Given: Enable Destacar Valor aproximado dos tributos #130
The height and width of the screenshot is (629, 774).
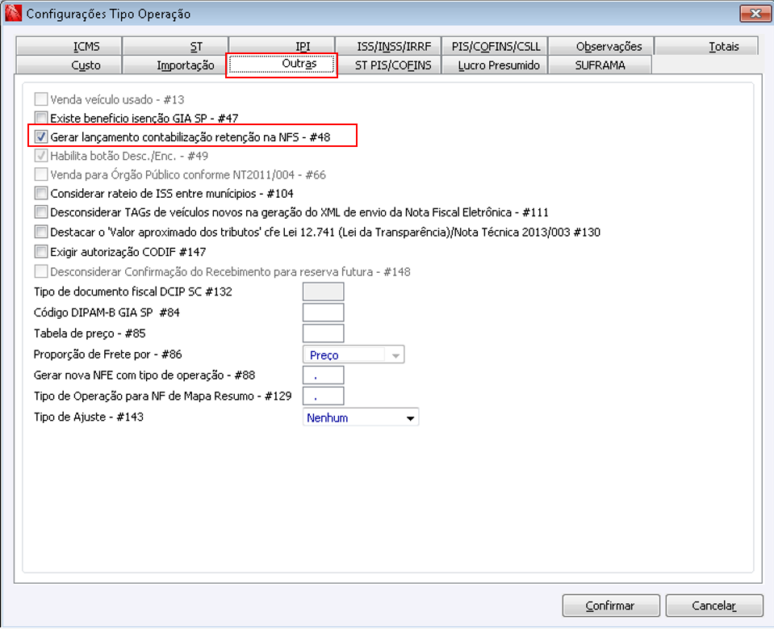Looking at the screenshot, I should click(41, 232).
